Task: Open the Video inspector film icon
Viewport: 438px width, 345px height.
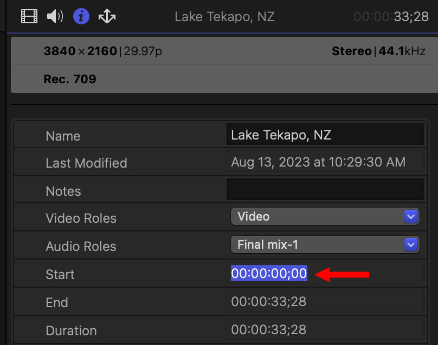Action: [x=29, y=17]
